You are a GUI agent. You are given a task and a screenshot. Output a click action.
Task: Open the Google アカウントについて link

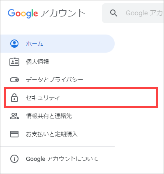62,159
